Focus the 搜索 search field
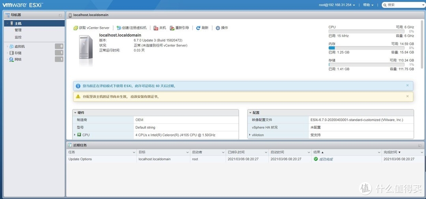426x199 pixels. click(405, 5)
